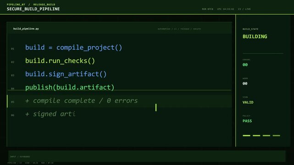Click the fourth dimmed progress segment
This screenshot has width=294, height=165.
tap(276, 135)
